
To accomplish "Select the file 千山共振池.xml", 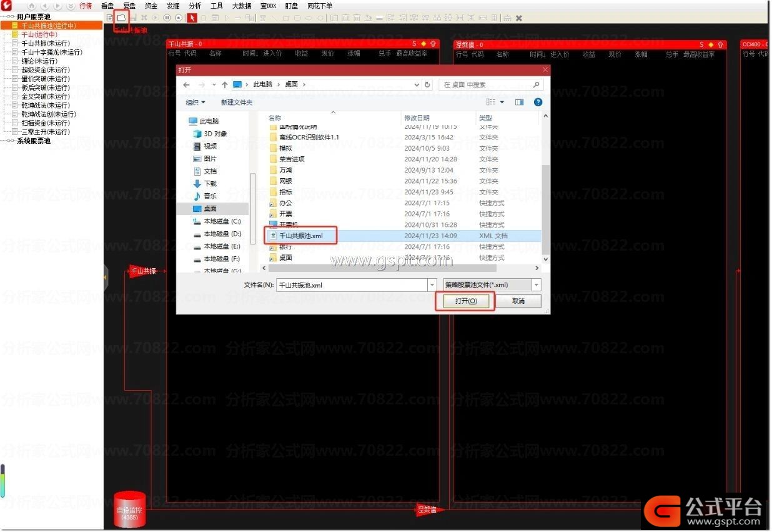I will coord(300,236).
